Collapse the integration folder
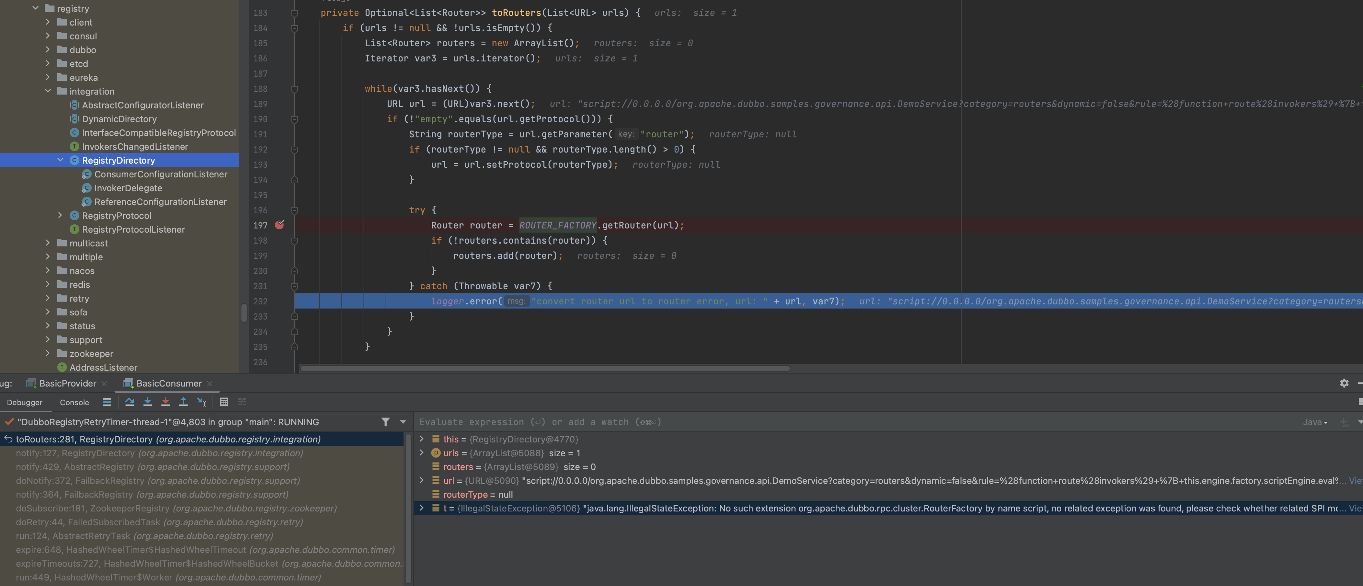This screenshot has height=586, width=1363. point(48,90)
